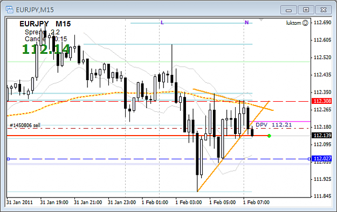Select the blue 112.027 price tag
This screenshot has width=337, height=212.
click(321, 159)
